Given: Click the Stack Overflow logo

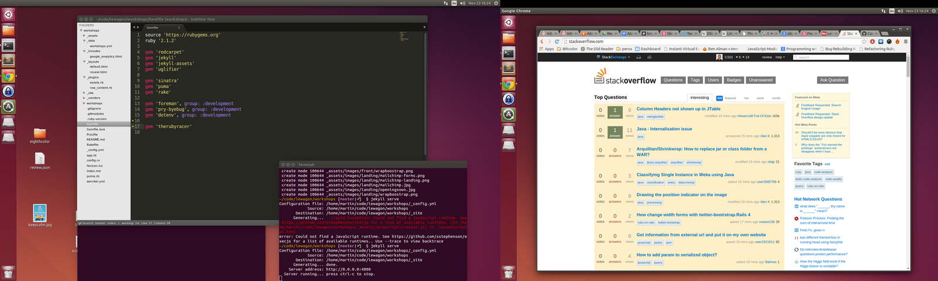Looking at the screenshot, I should [x=626, y=77].
